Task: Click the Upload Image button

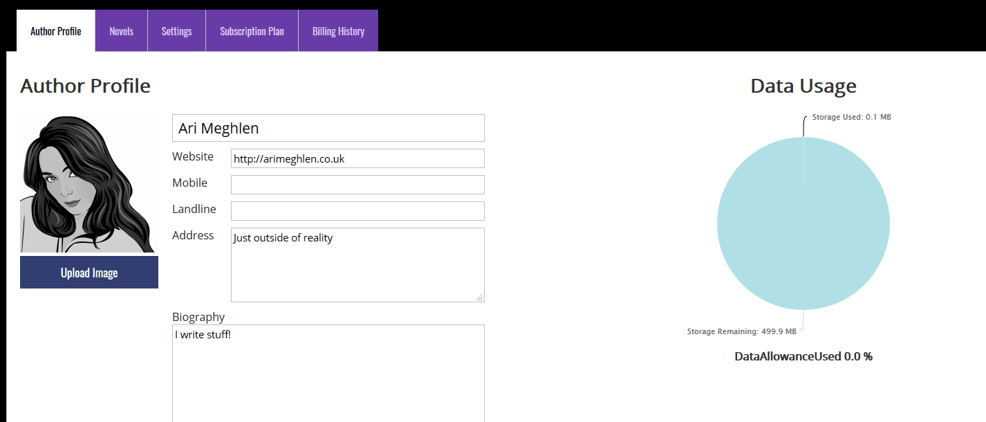Action: 89,273
